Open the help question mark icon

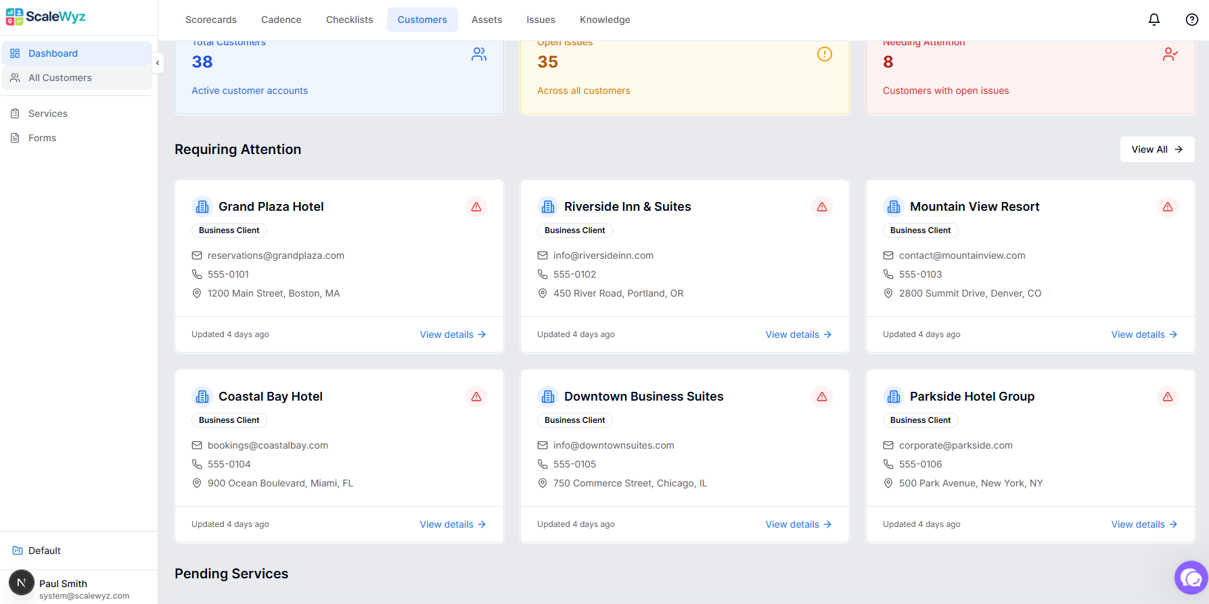(x=1192, y=20)
